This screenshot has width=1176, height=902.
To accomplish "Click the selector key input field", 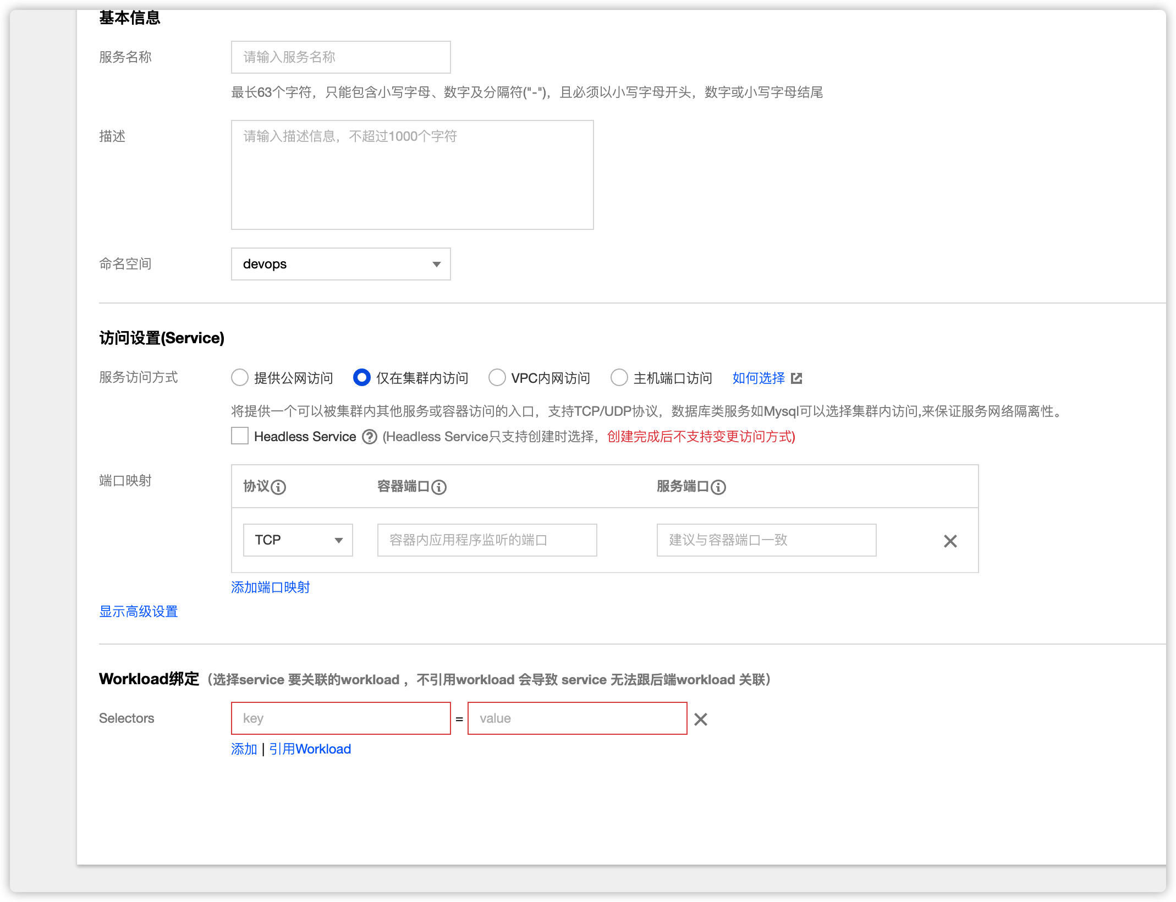I will point(340,718).
